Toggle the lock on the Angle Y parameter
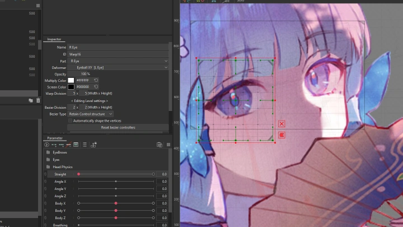This screenshot has width=403, height=227. click(45, 189)
